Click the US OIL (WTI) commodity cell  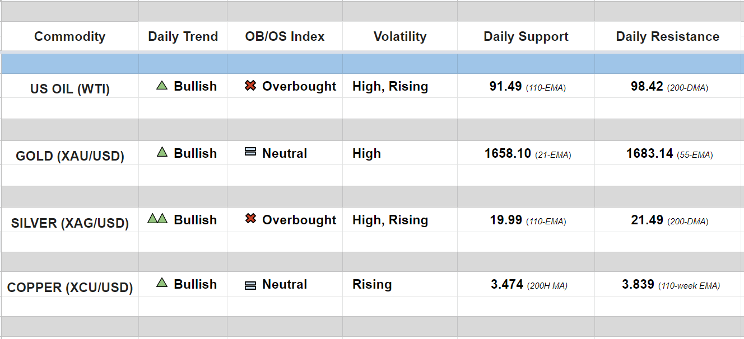point(69,89)
